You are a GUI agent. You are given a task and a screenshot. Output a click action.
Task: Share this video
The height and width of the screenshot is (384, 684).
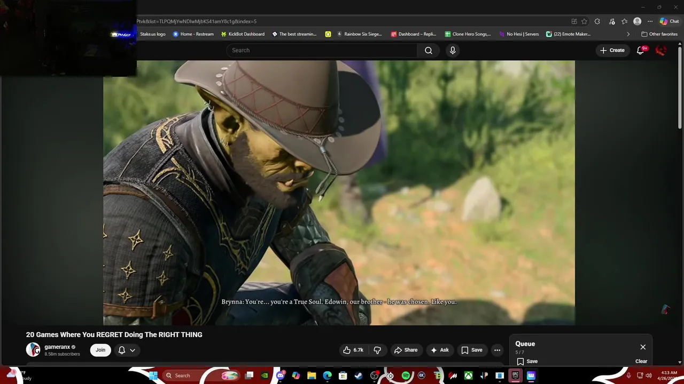[406, 350]
